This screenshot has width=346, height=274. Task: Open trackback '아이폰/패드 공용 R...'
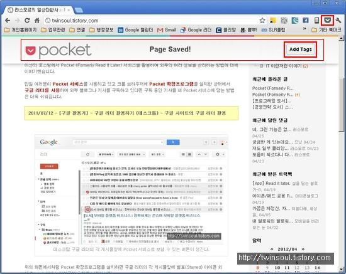pyautogui.click(x=272, y=196)
